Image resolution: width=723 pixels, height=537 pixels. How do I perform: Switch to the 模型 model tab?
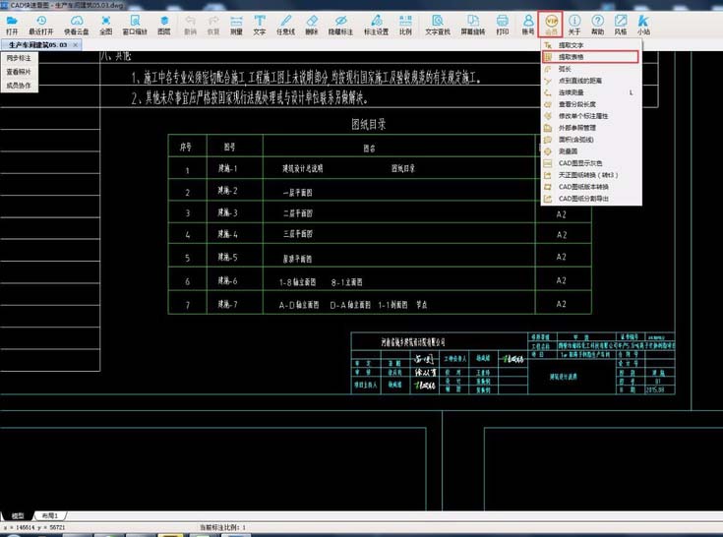18,515
